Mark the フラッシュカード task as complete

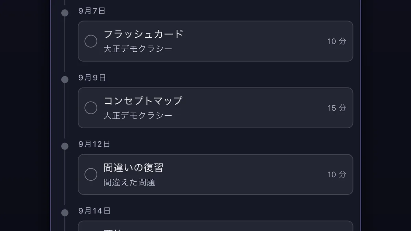[91, 41]
